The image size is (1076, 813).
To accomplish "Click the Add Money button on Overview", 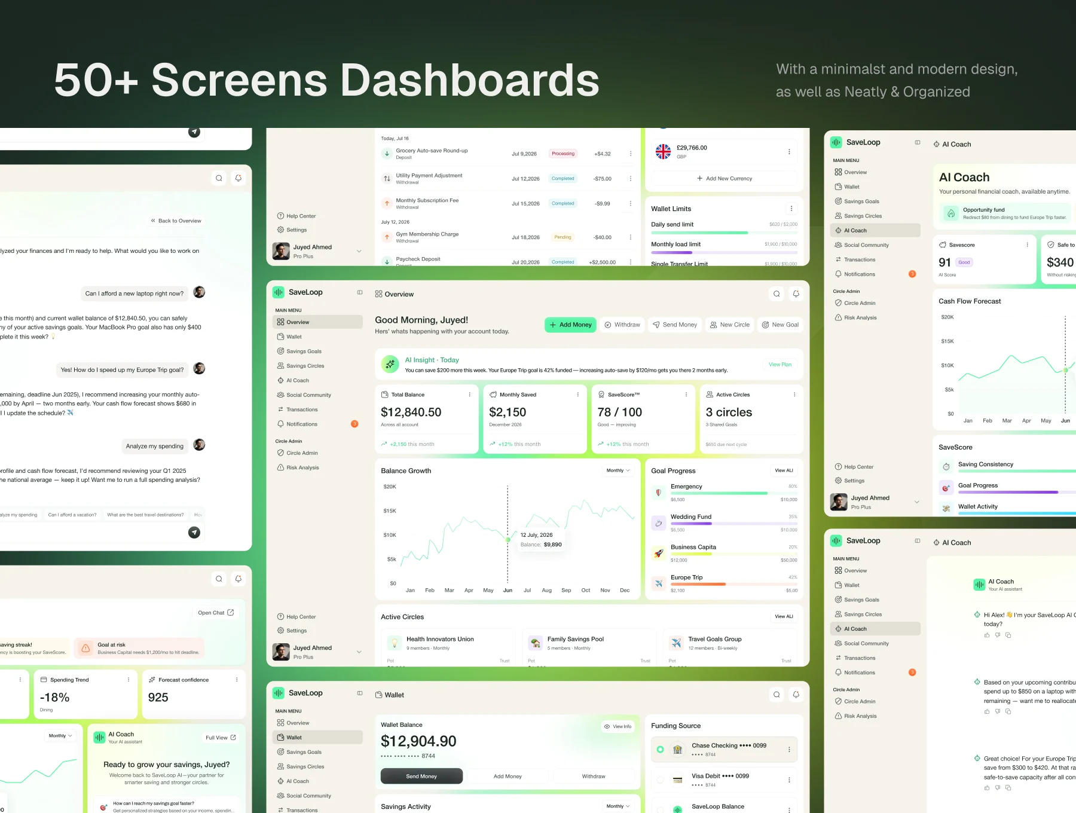I will pyautogui.click(x=571, y=325).
